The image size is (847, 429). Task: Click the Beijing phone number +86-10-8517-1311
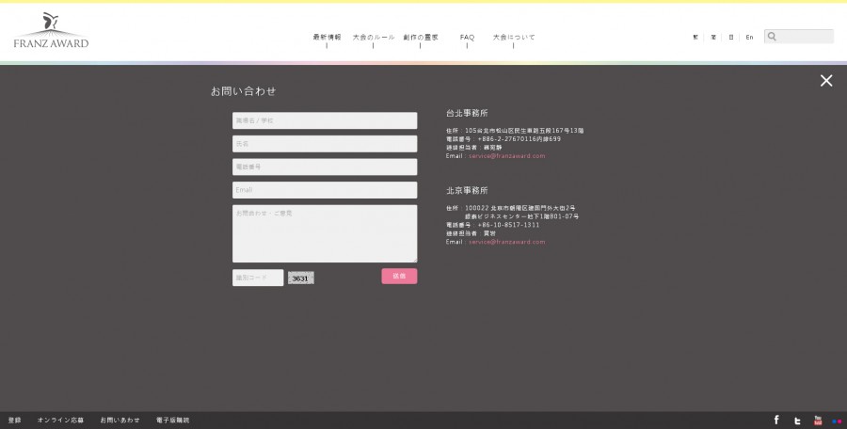[x=508, y=225]
